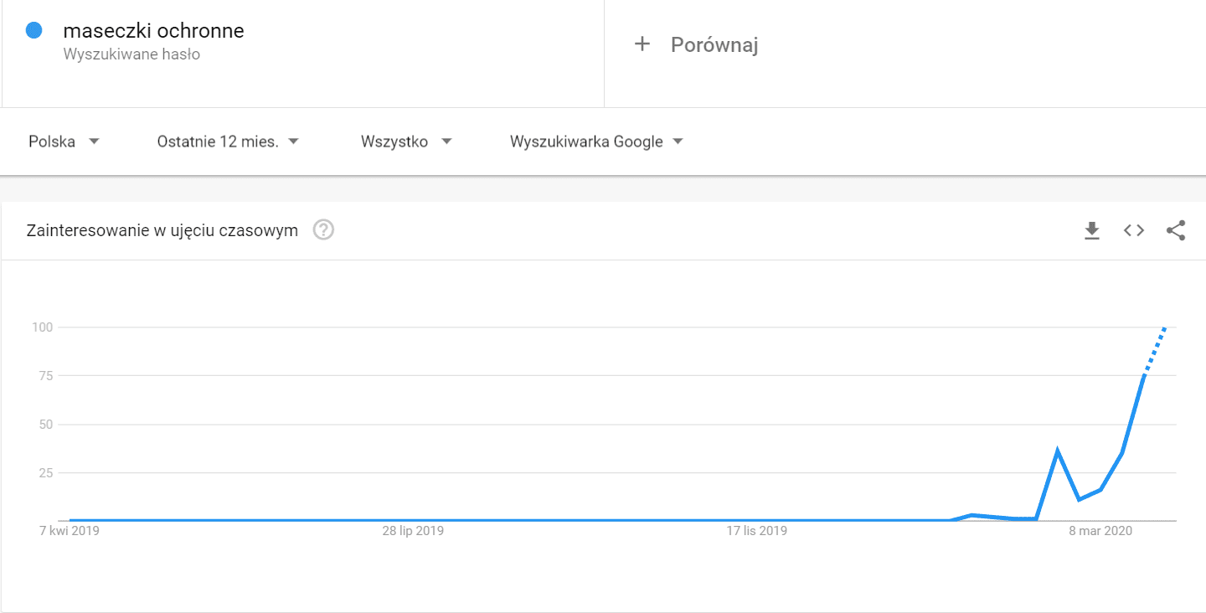Click the dotted forecast segment of the line
This screenshot has height=613, width=1206.
click(x=1155, y=352)
